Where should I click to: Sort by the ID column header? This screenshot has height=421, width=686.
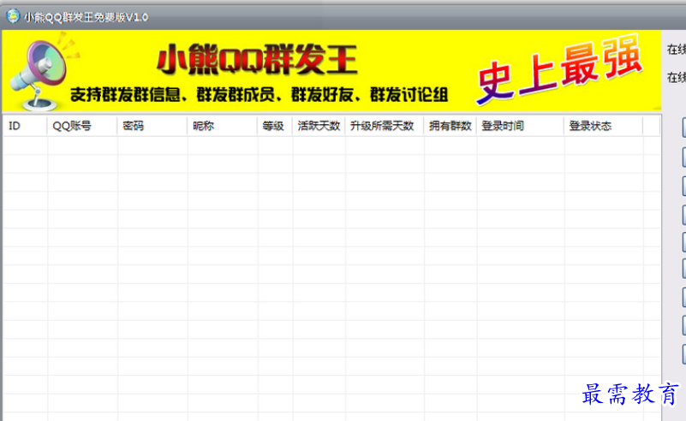click(25, 127)
